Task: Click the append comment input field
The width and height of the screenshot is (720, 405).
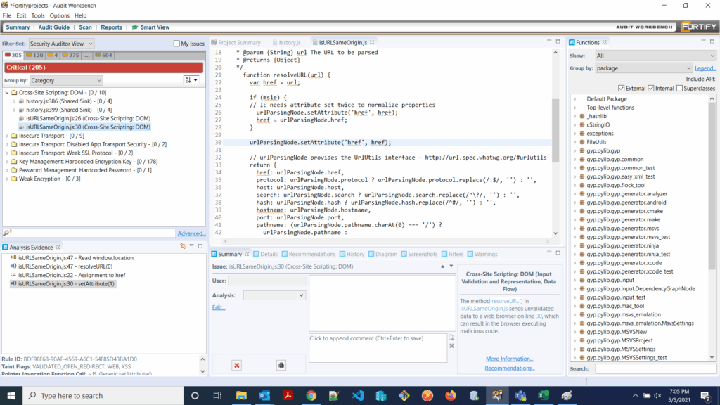Action: point(378,347)
